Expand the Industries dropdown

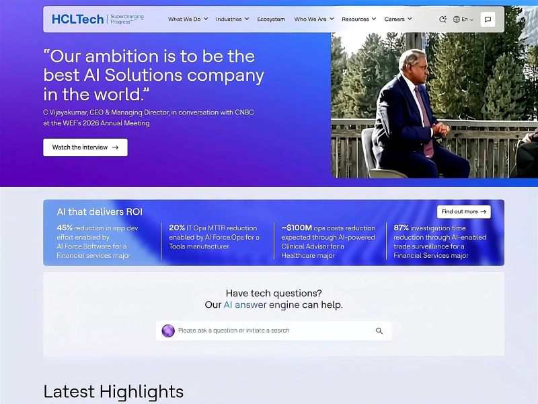[232, 20]
